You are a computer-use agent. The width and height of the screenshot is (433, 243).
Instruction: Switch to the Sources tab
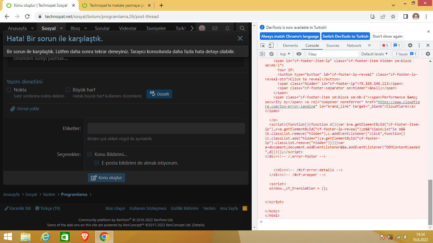point(333,46)
